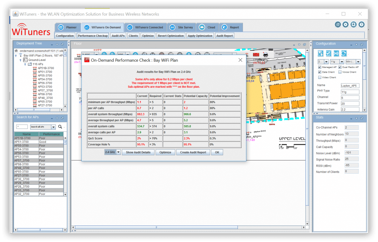Viewport: 378px width, 242px height.
Task: Select the AP51-3700 Good row in AP list
Action: (39, 142)
